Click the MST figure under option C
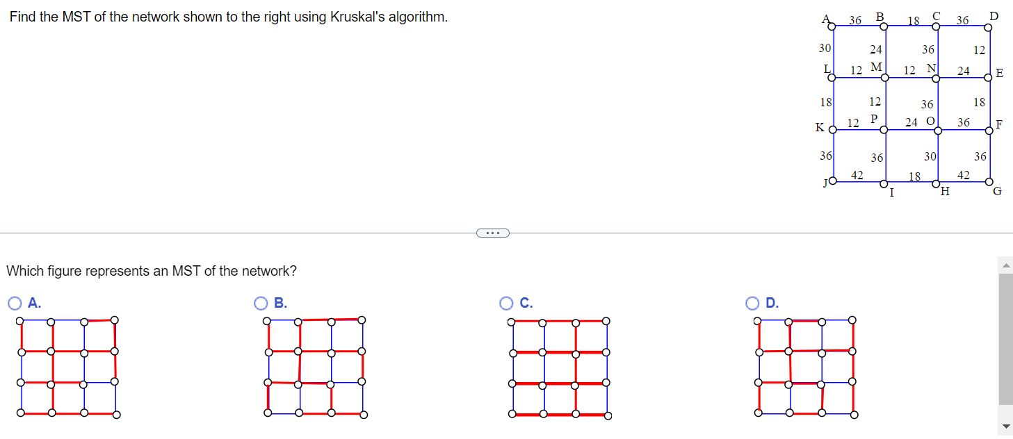The image size is (1013, 439). 558,366
